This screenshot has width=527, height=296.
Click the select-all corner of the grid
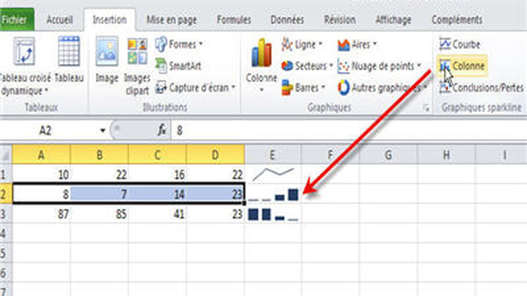click(6, 155)
